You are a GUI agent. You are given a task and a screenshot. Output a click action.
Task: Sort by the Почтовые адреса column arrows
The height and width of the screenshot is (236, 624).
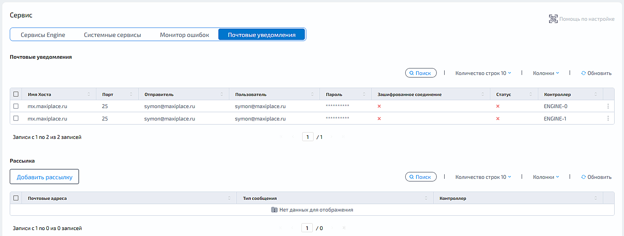click(x=229, y=198)
